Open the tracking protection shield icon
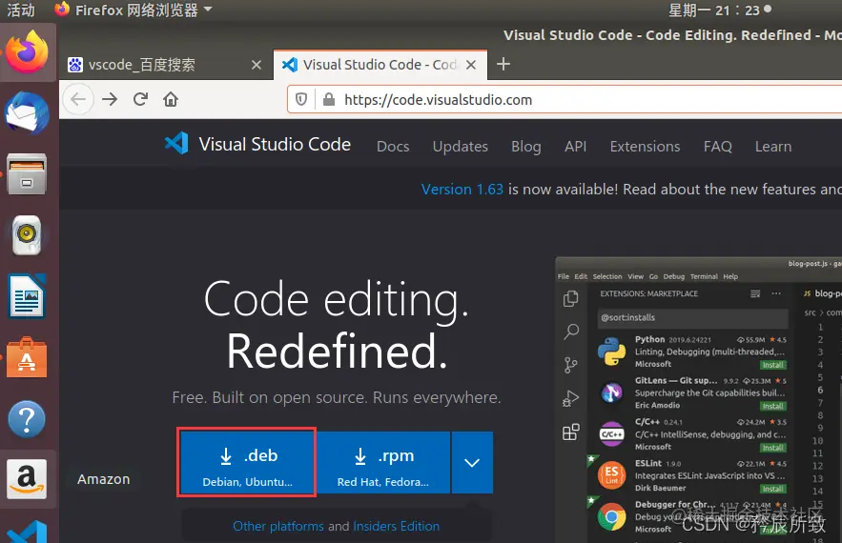The width and height of the screenshot is (842, 543). click(301, 99)
